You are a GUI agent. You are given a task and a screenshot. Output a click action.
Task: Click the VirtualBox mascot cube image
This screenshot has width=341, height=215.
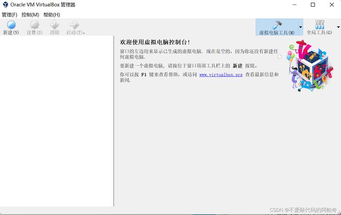pos(310,66)
